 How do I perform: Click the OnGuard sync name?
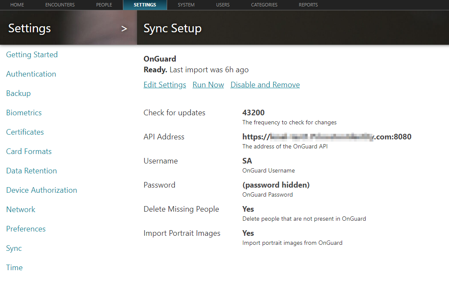click(160, 59)
